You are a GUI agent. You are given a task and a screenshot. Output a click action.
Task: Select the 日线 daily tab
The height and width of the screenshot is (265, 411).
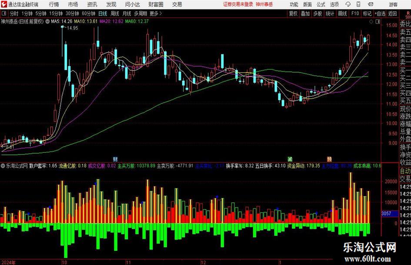pyautogui.click(x=103, y=13)
